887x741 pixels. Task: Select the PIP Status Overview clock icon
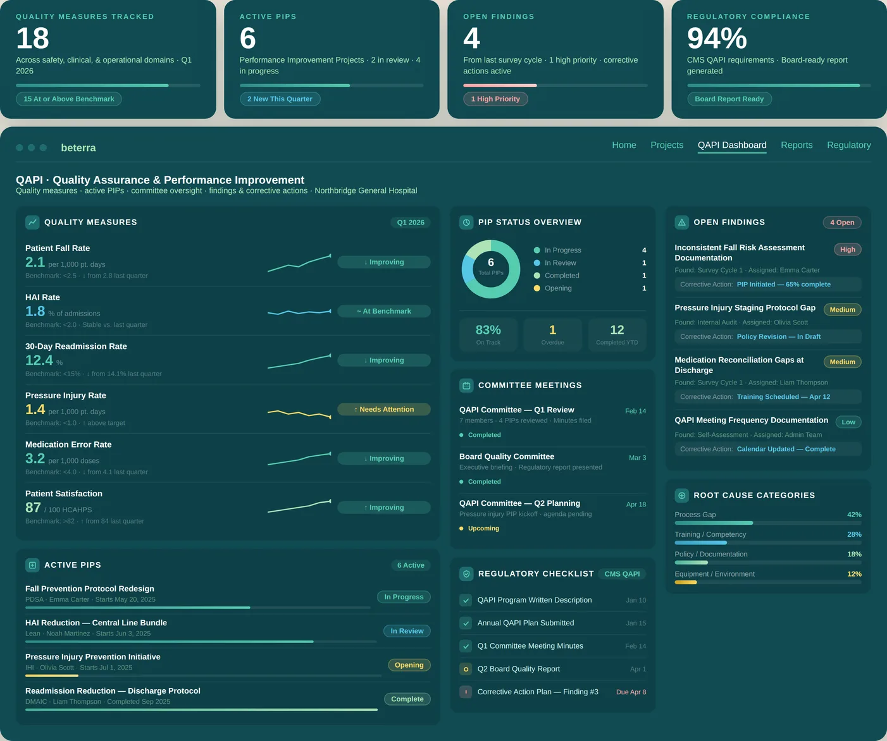coord(466,222)
